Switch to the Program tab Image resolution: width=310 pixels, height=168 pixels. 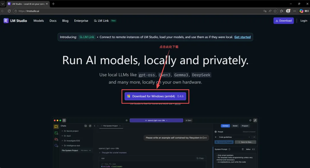point(245,126)
